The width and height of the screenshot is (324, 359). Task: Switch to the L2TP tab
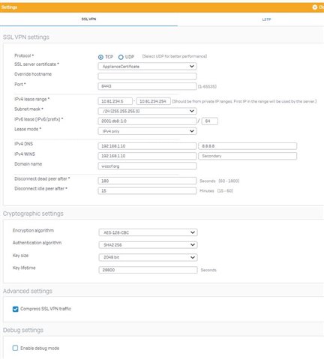click(266, 19)
